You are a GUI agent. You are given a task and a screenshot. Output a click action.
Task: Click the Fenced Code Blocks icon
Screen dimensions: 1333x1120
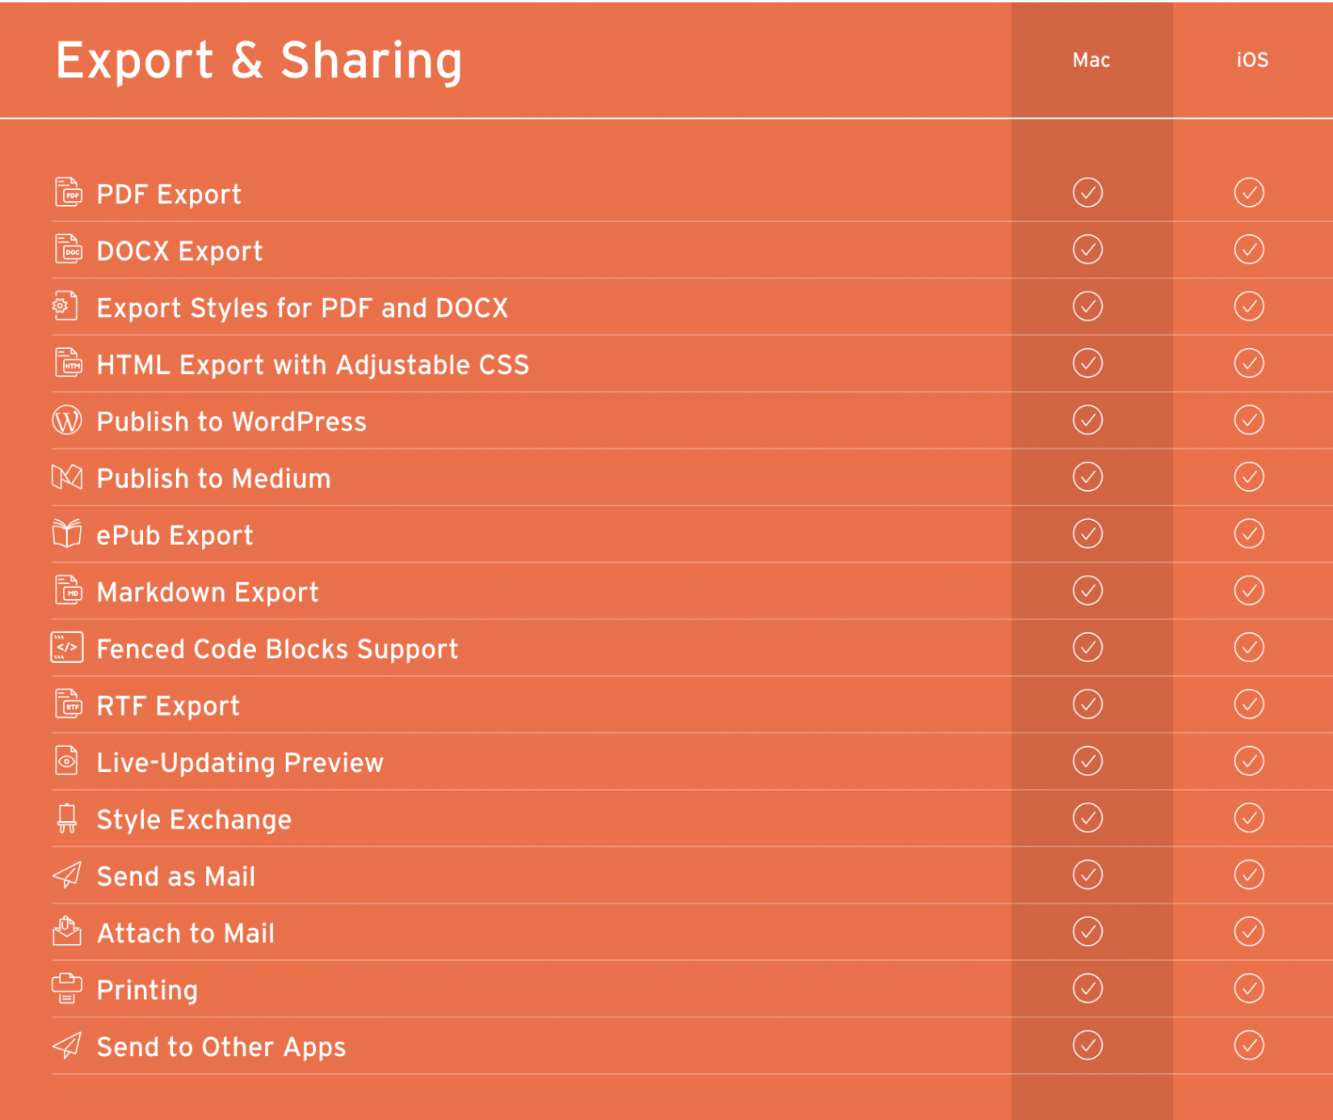pyautogui.click(x=67, y=648)
